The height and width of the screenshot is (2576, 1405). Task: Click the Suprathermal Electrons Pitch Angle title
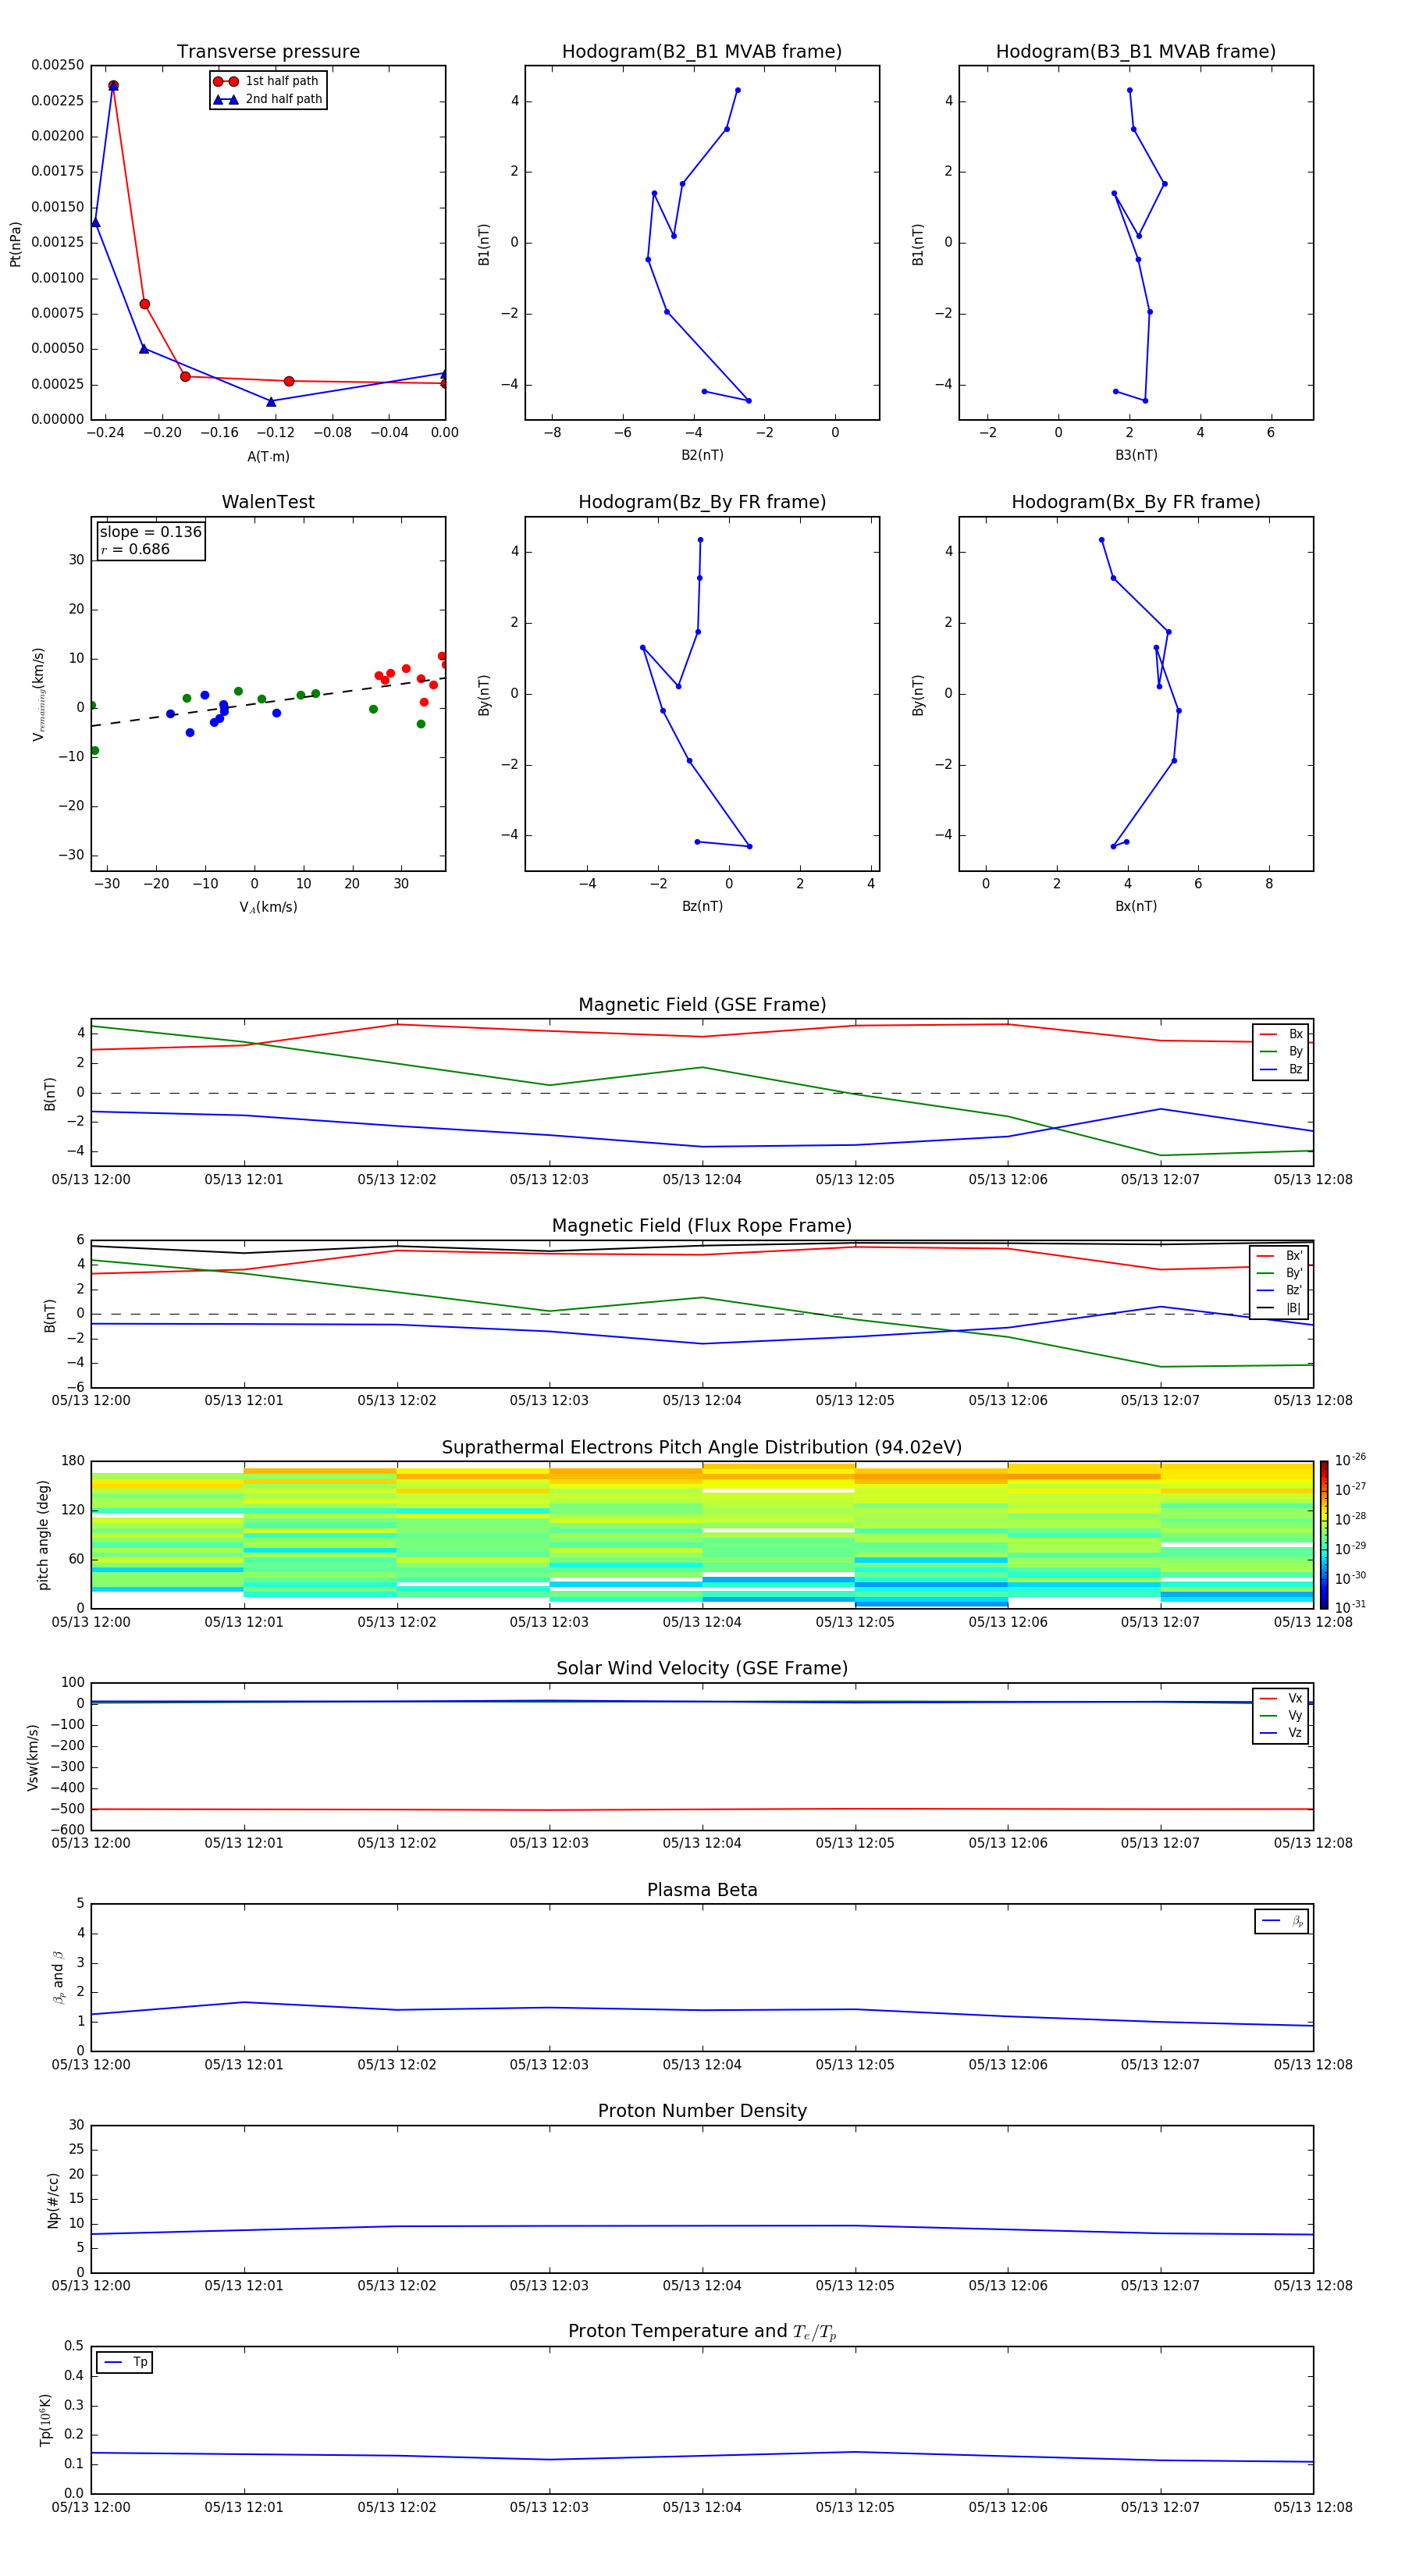pos(702,1447)
